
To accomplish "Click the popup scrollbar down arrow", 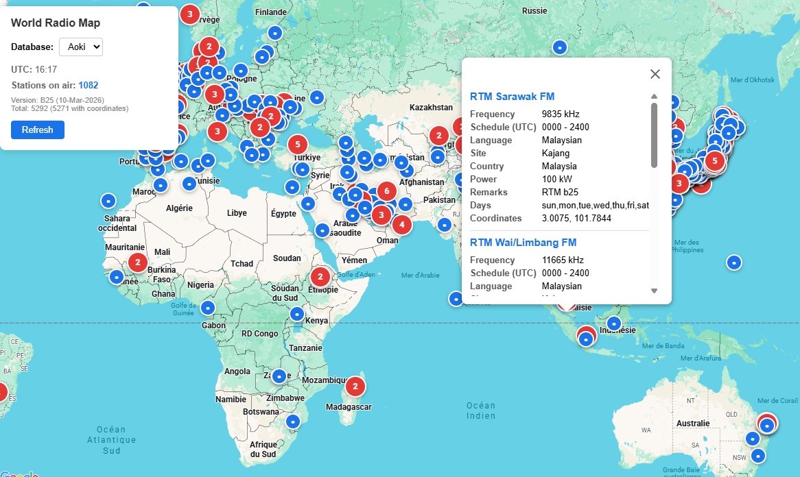I will pyautogui.click(x=654, y=291).
